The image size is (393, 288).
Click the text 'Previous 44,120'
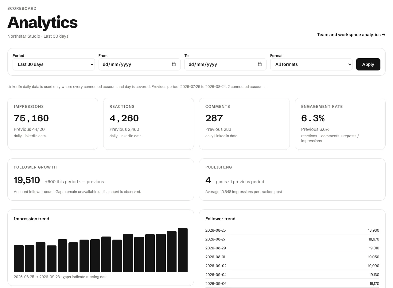29,129
